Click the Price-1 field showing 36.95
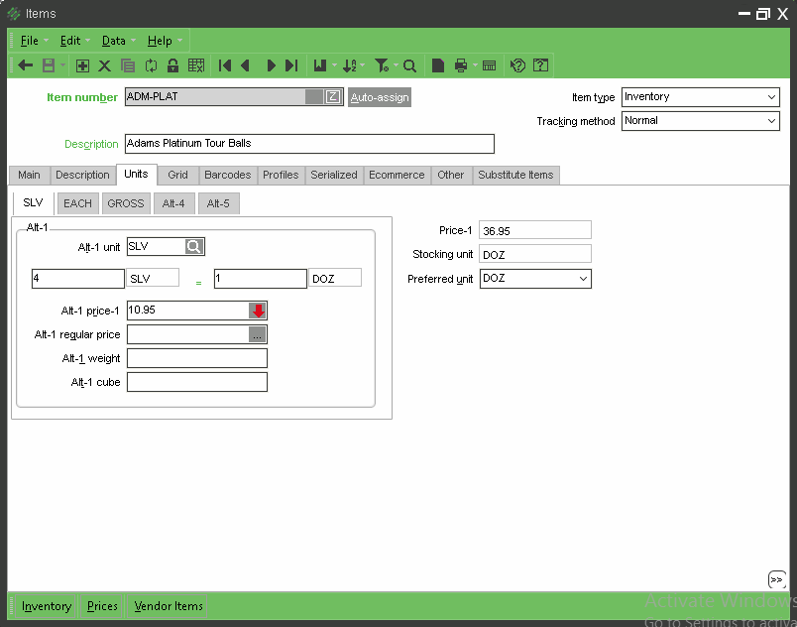The image size is (797, 627). coord(535,230)
